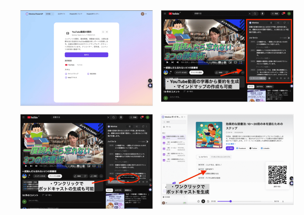Click user avatar Y in Monica PowerUP header
The width and height of the screenshot is (304, 215).
143,14
